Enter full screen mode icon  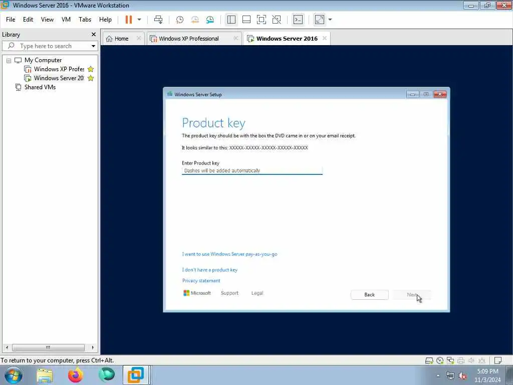click(x=262, y=20)
